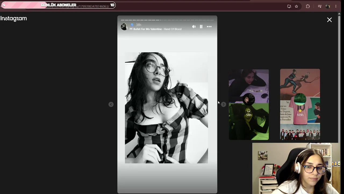Mute the story audio with the speaker icon
The image size is (344, 194).
pos(194,27)
